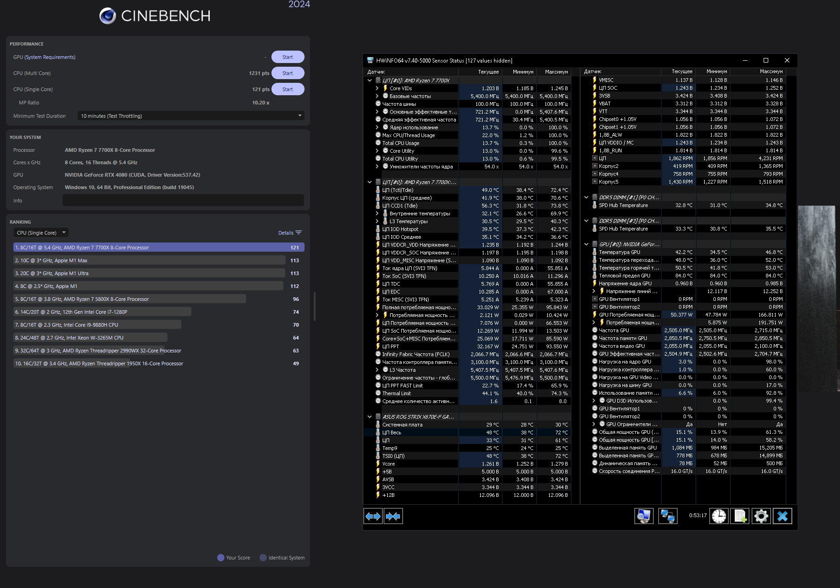
Task: Click the Cinebench vertical scrollbar handle
Action: pyautogui.click(x=315, y=306)
